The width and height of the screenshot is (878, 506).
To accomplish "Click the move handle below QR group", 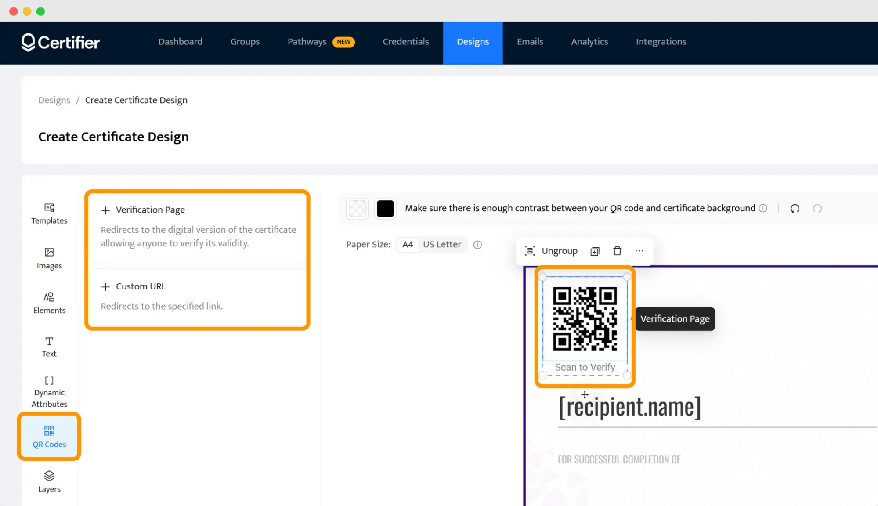I will tap(585, 394).
